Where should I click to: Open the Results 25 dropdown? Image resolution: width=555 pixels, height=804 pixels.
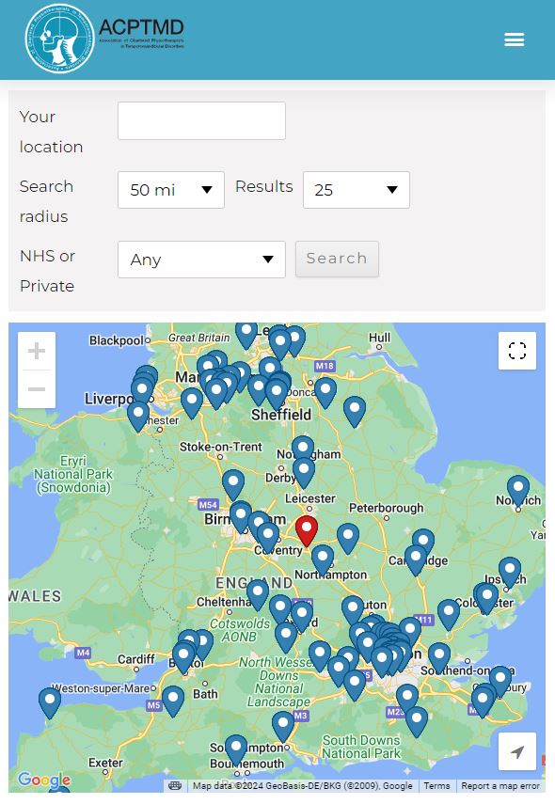(x=356, y=190)
